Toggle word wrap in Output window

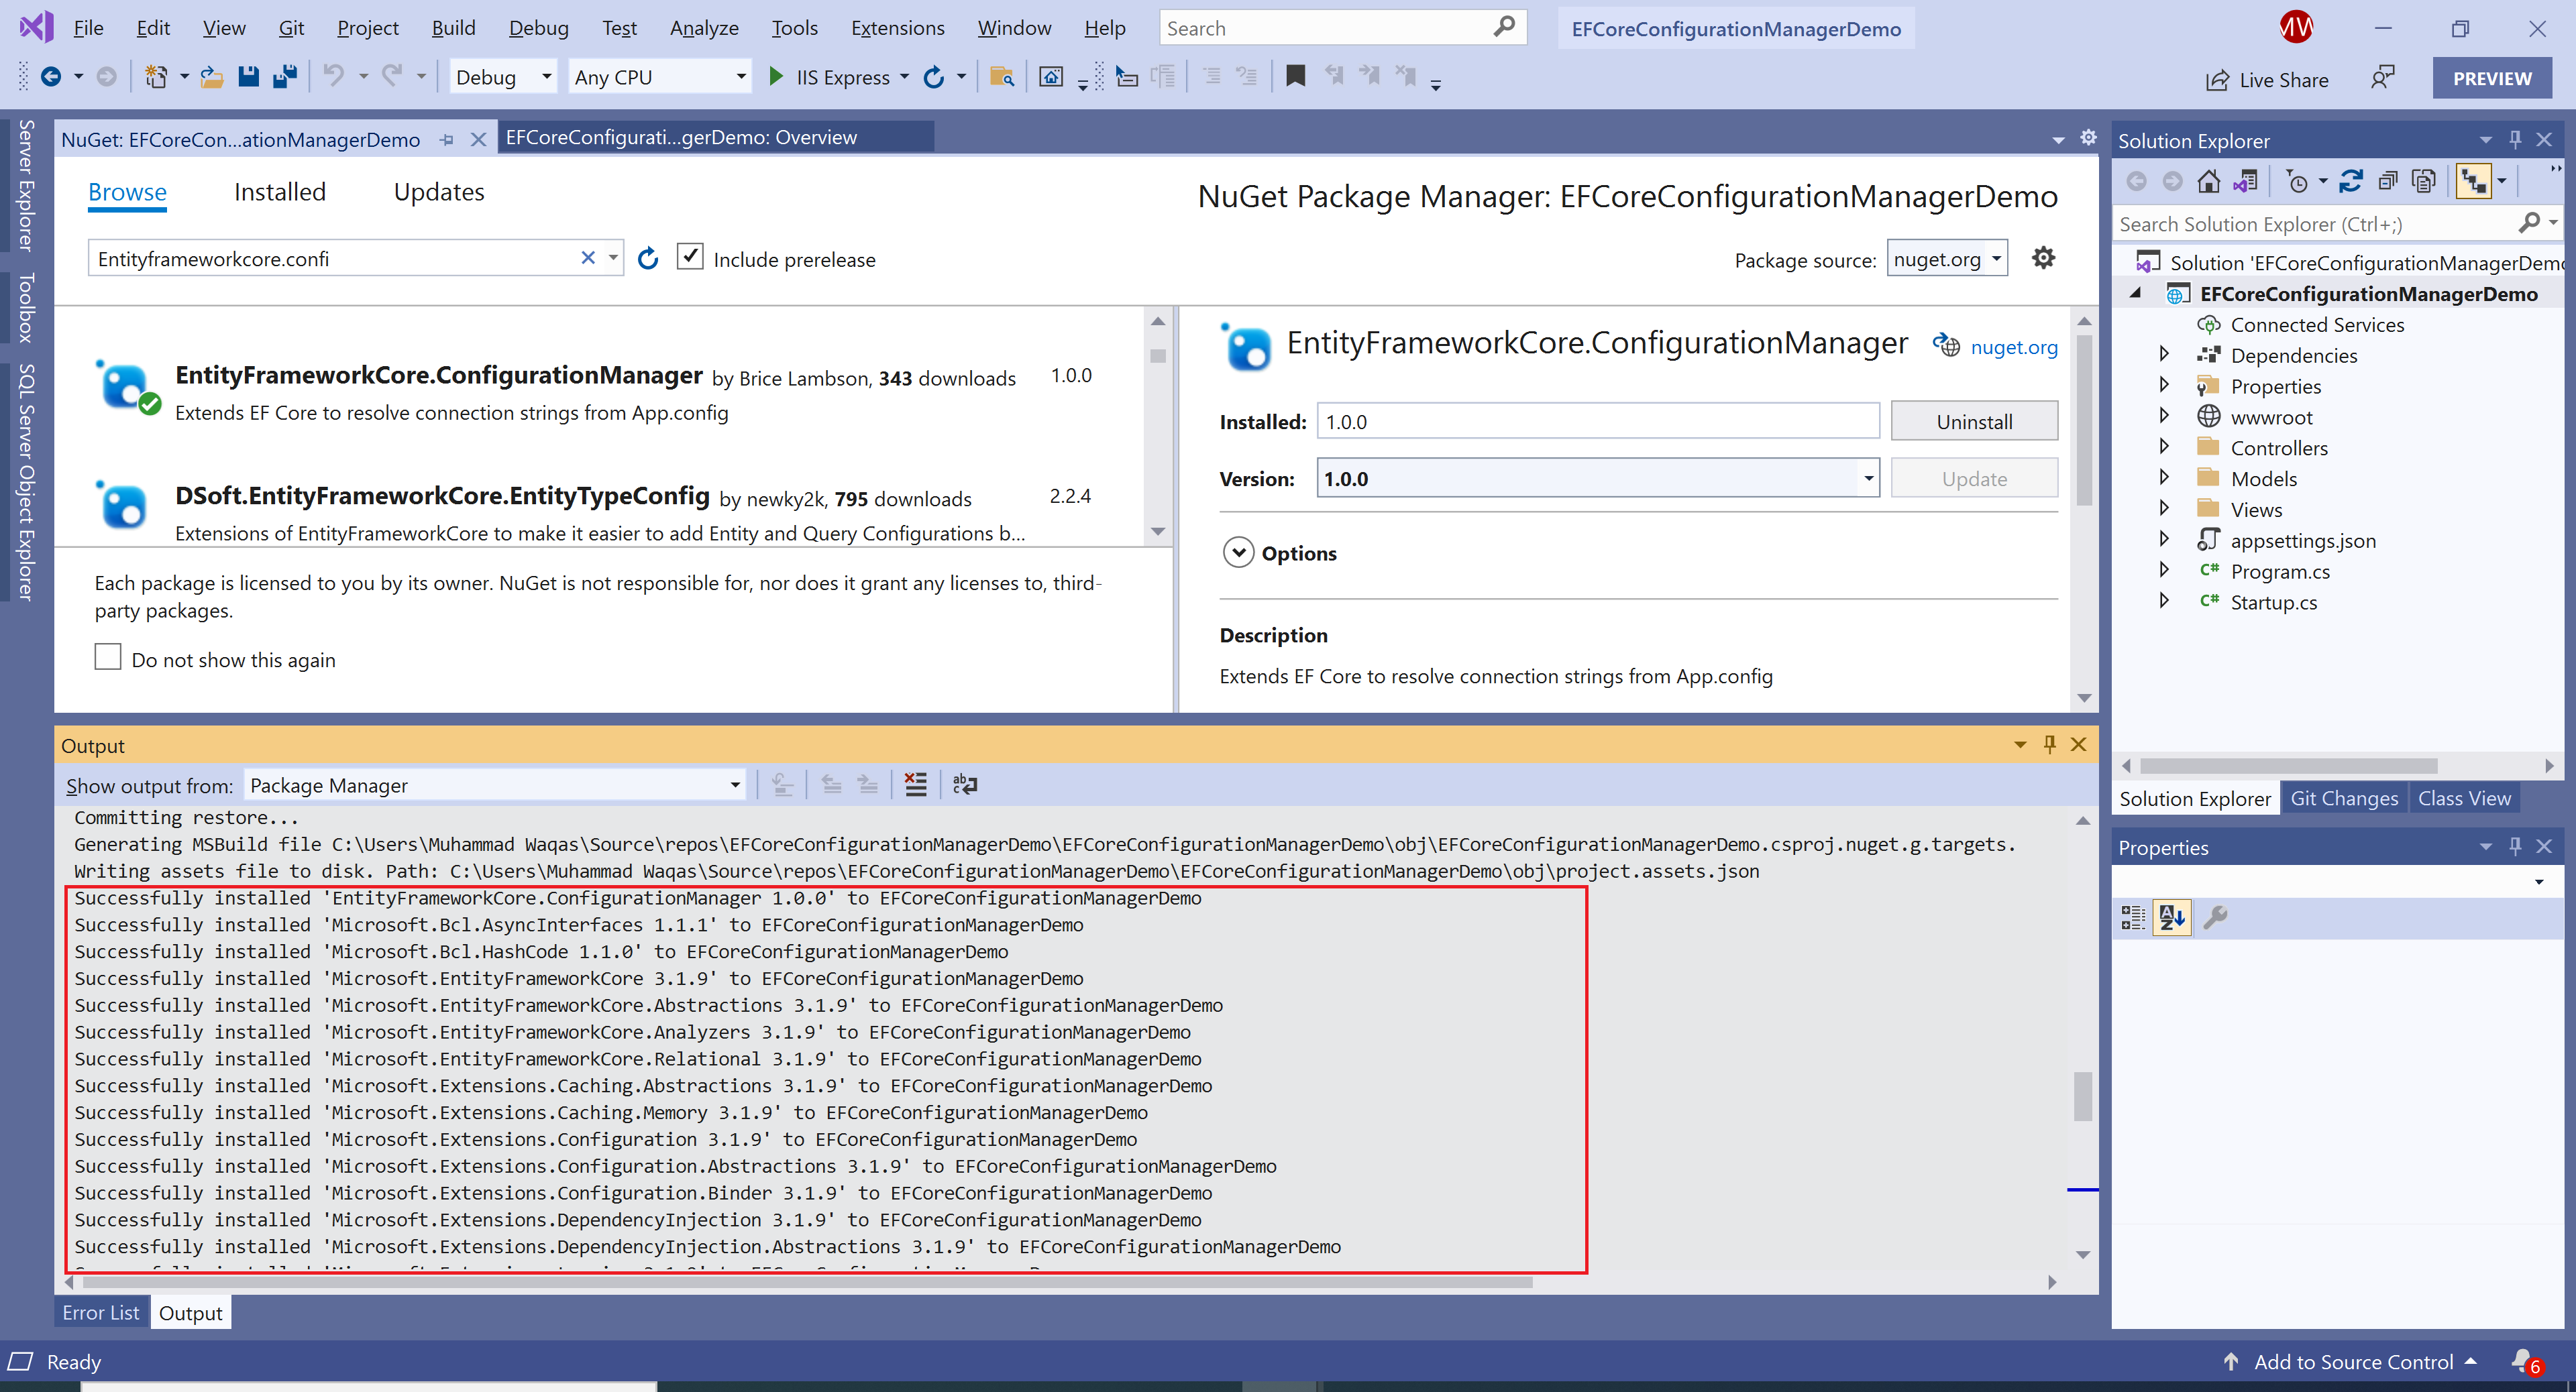[x=965, y=785]
